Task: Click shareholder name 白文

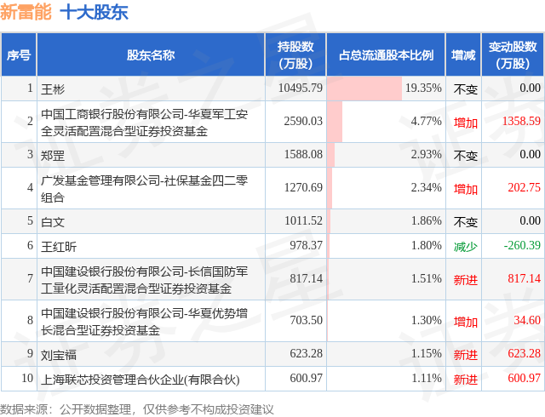Action: click(53, 222)
